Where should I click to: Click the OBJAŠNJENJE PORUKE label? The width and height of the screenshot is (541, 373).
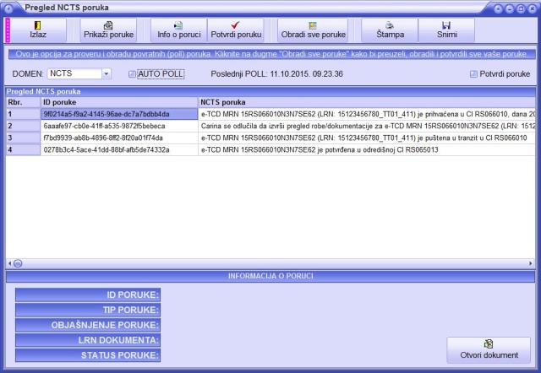point(88,325)
